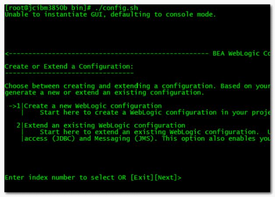The height and width of the screenshot is (197, 275).
Task: Click the index number 1 entry
Action: pyautogui.click(x=18, y=106)
